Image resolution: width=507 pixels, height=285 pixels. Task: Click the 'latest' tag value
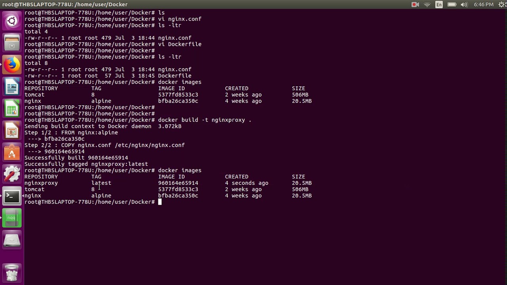101,183
